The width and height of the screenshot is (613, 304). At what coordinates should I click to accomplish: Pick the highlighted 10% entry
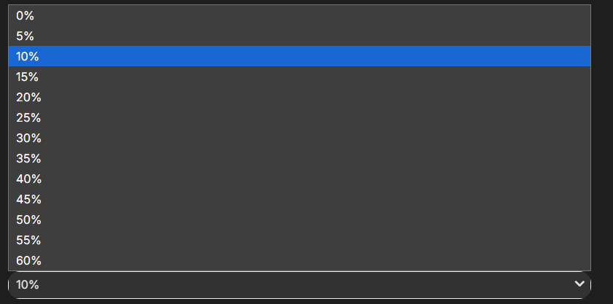[x=300, y=56]
